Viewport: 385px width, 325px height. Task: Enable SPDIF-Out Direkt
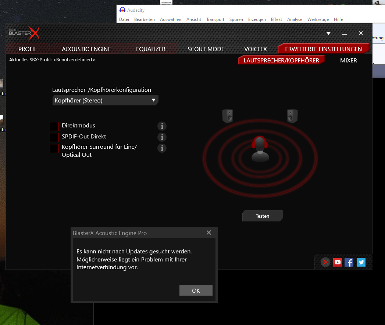(54, 137)
